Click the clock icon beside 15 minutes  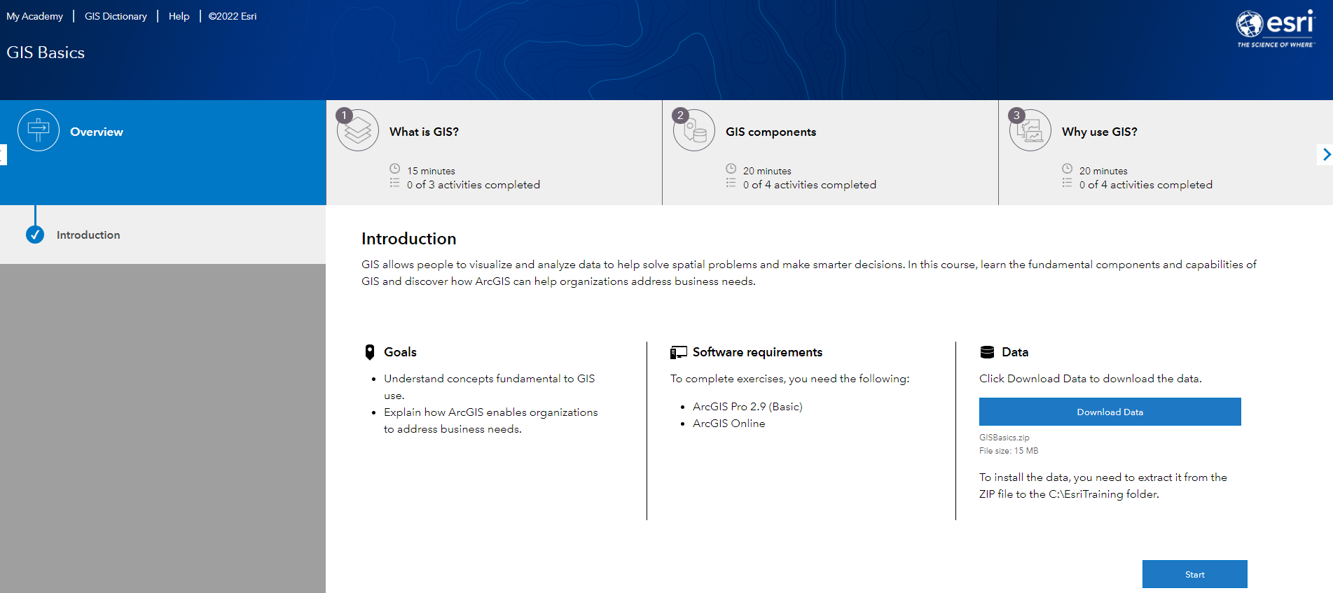(x=395, y=169)
